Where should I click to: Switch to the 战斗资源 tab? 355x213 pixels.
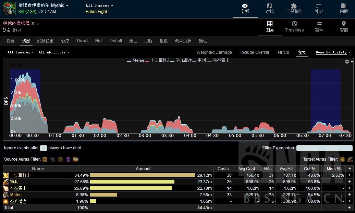point(183,41)
